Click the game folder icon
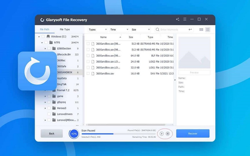The image size is (250, 156). pyautogui.click(x=54, y=96)
